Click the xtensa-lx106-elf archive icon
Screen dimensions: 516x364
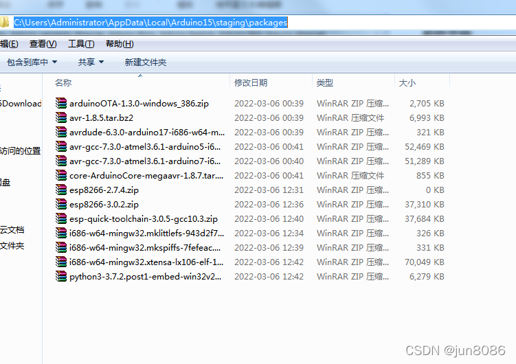pos(61,262)
